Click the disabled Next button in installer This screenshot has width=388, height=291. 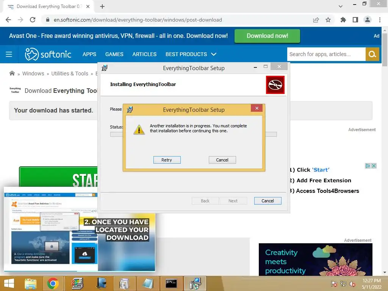point(233,201)
